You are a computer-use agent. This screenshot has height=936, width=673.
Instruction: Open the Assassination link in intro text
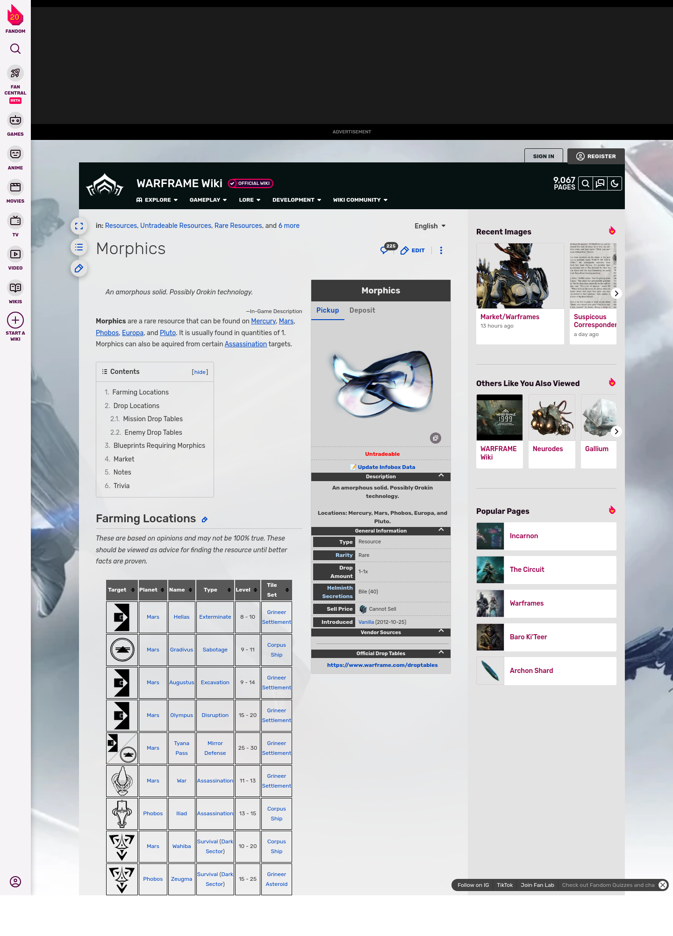pos(246,344)
